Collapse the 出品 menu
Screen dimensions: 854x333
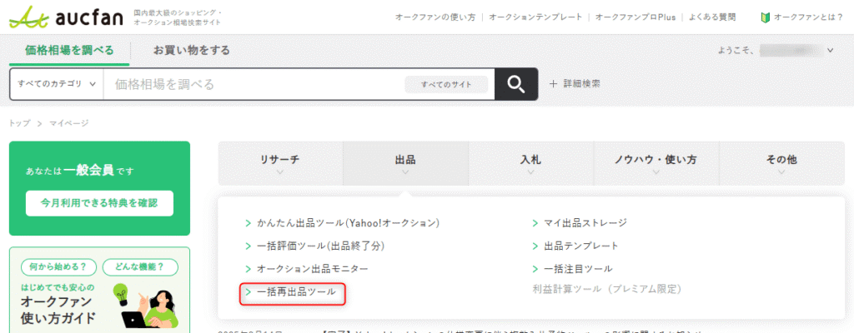pyautogui.click(x=405, y=163)
